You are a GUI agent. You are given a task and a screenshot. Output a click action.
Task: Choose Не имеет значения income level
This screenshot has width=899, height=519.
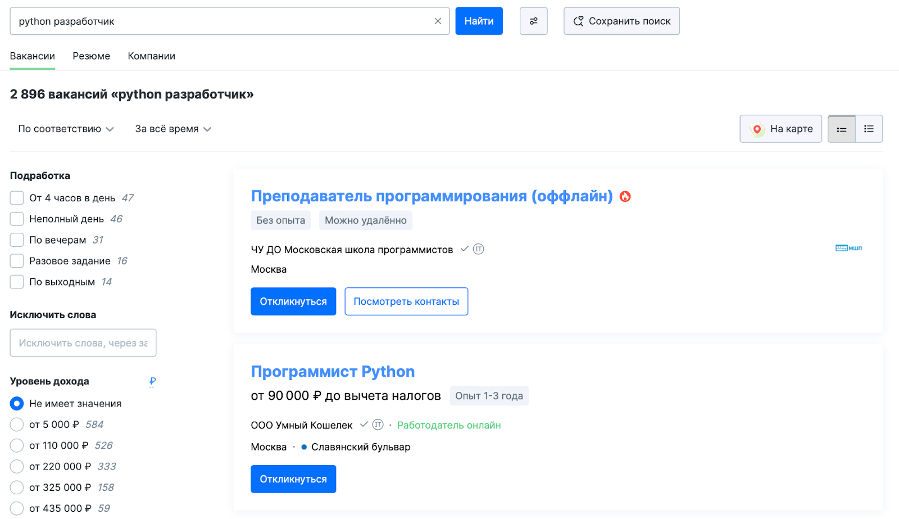[x=16, y=403]
